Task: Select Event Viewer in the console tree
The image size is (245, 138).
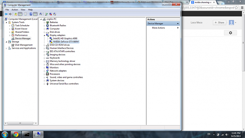Action: pos(21,29)
